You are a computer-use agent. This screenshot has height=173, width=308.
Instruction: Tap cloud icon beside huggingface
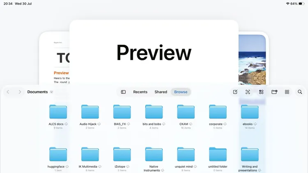click(67, 166)
